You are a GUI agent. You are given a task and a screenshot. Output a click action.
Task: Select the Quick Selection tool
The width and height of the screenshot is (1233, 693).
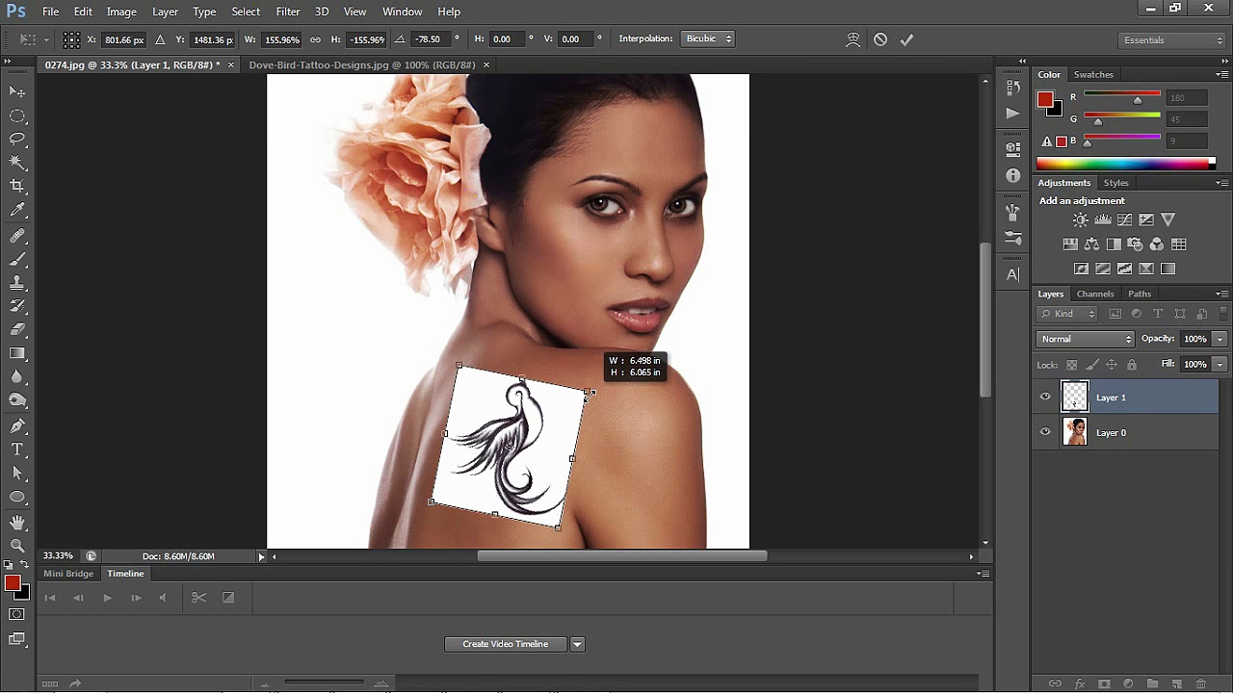17,163
